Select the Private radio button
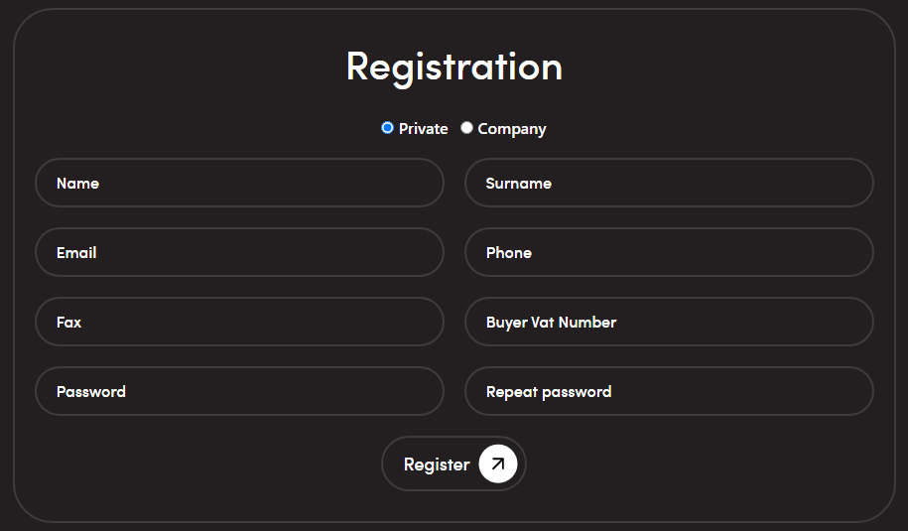The image size is (908, 531). (x=388, y=128)
